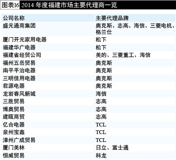This screenshot has height=160, width=176.
Task: Click the 海信 brand beside 龙岩春风新城
Action: tap(101, 94)
